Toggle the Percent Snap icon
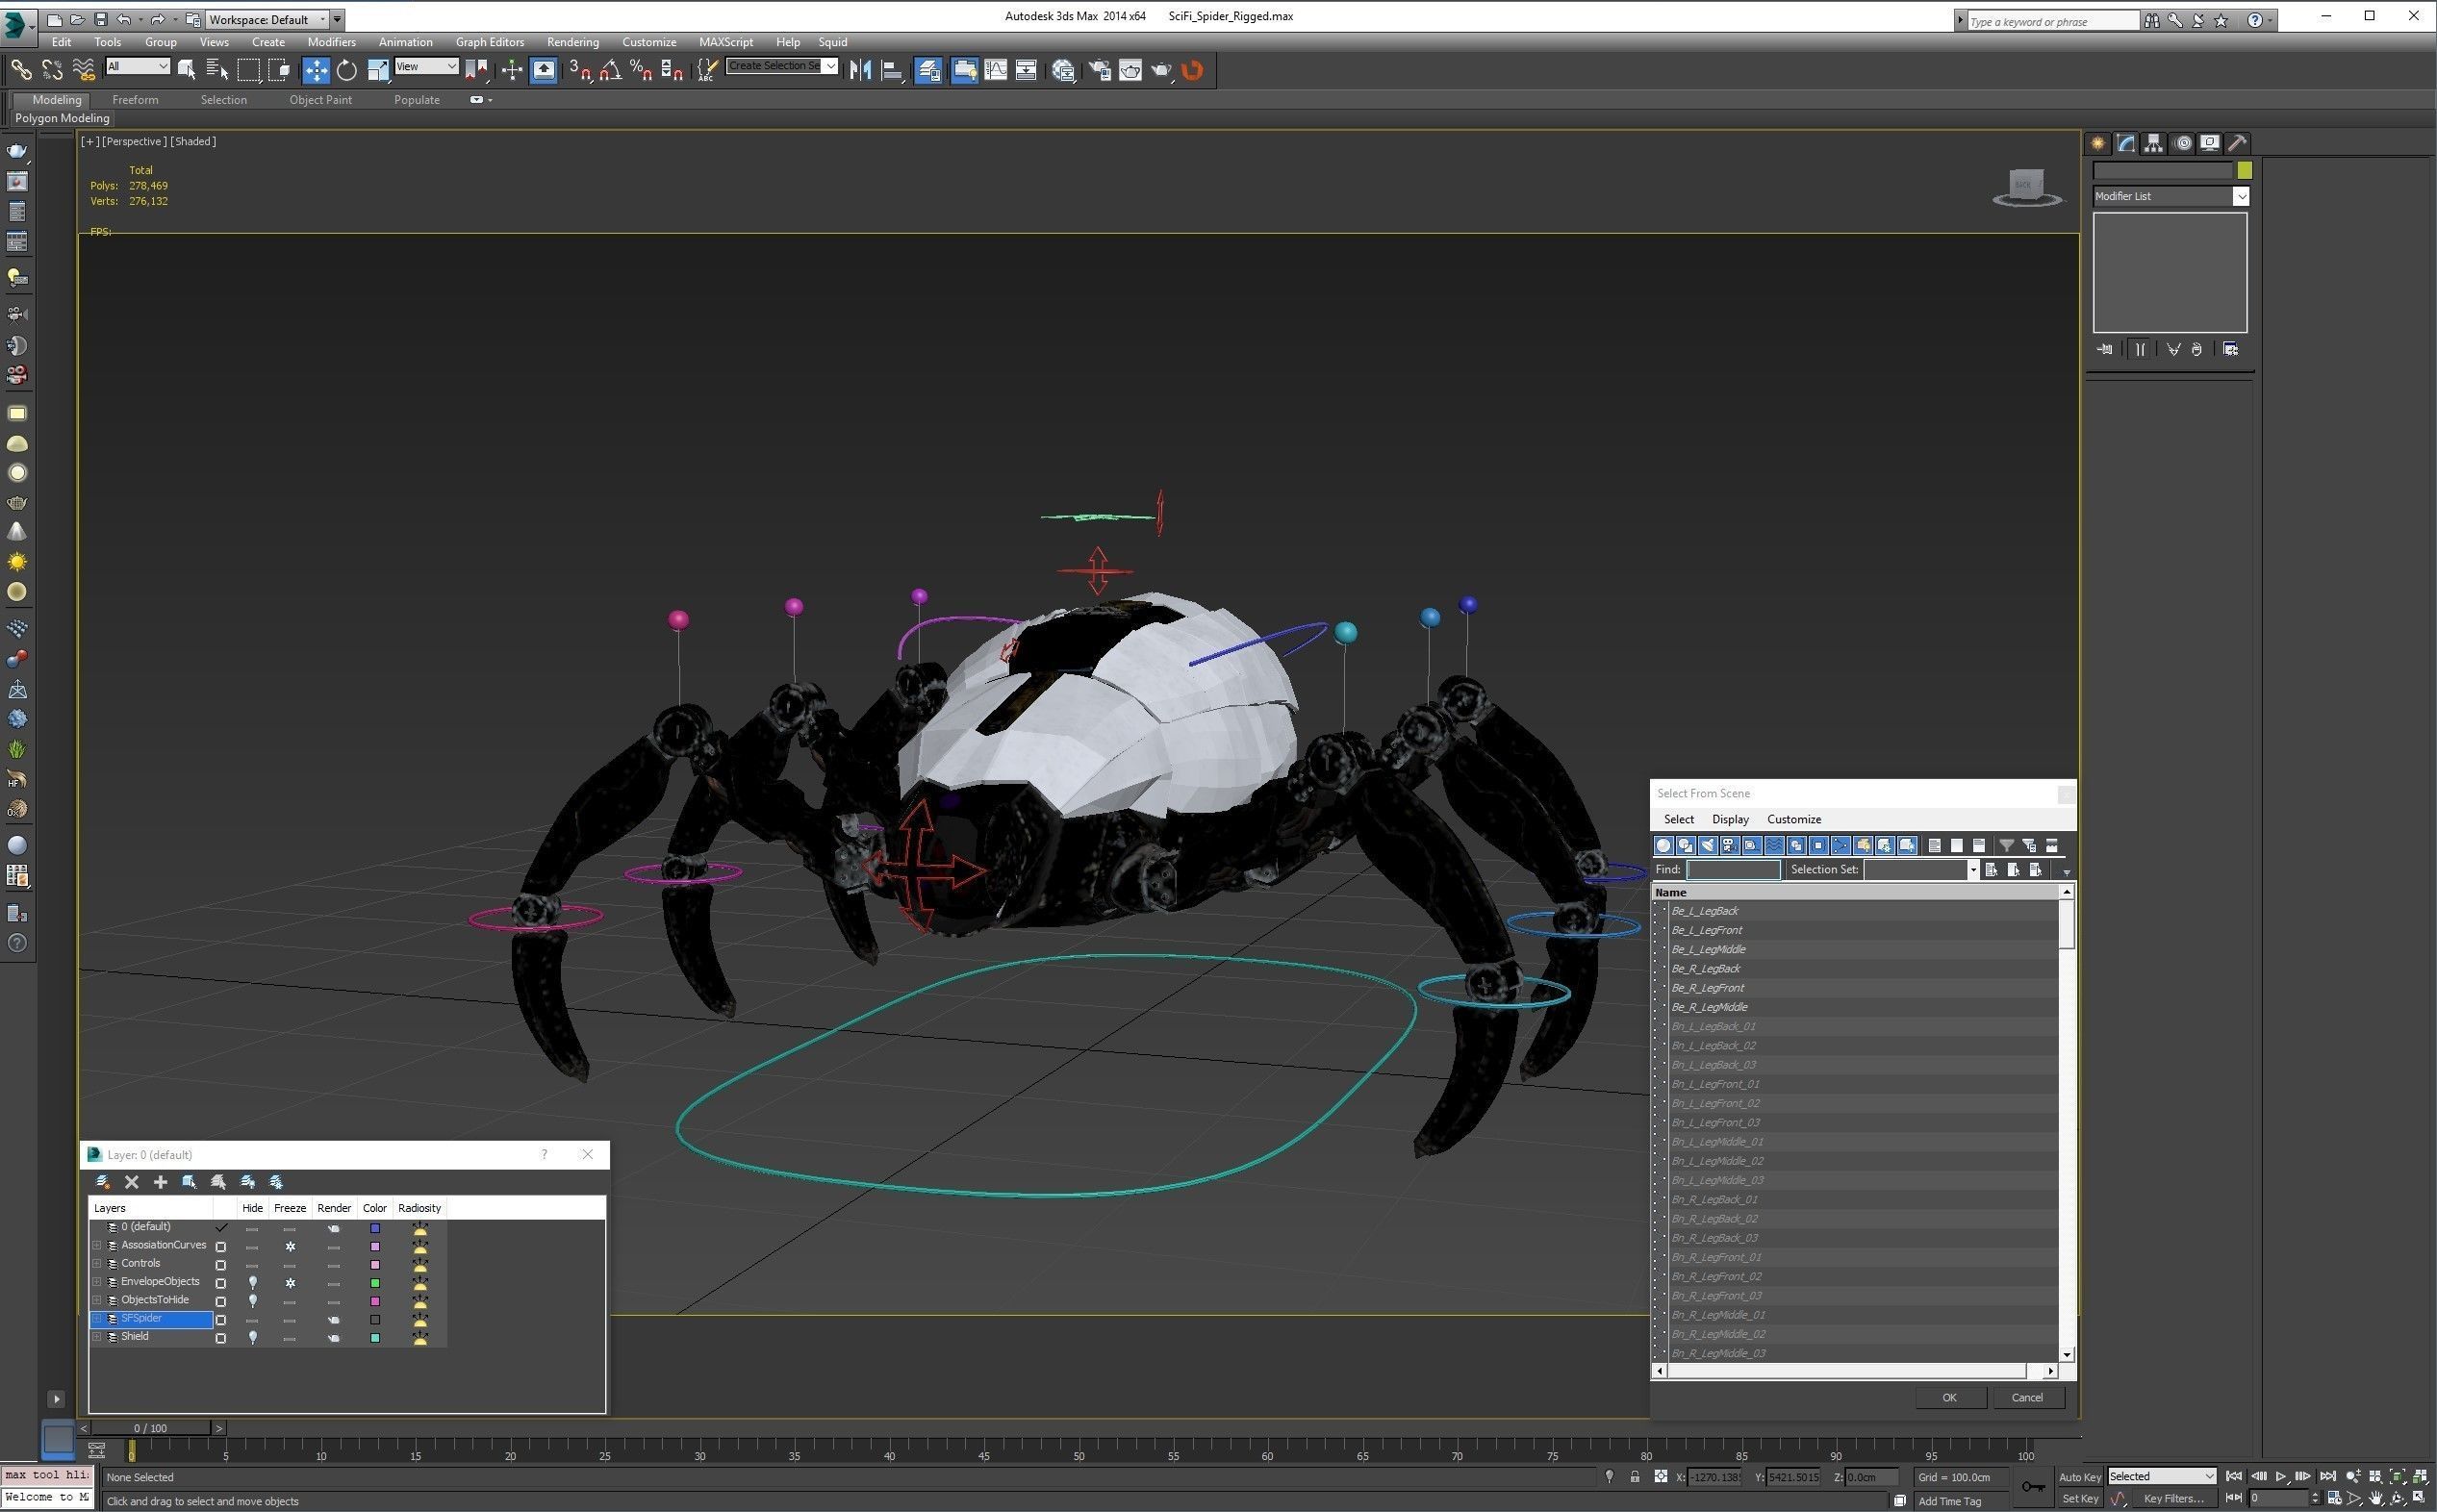This screenshot has height=1512, width=2437. point(641,70)
